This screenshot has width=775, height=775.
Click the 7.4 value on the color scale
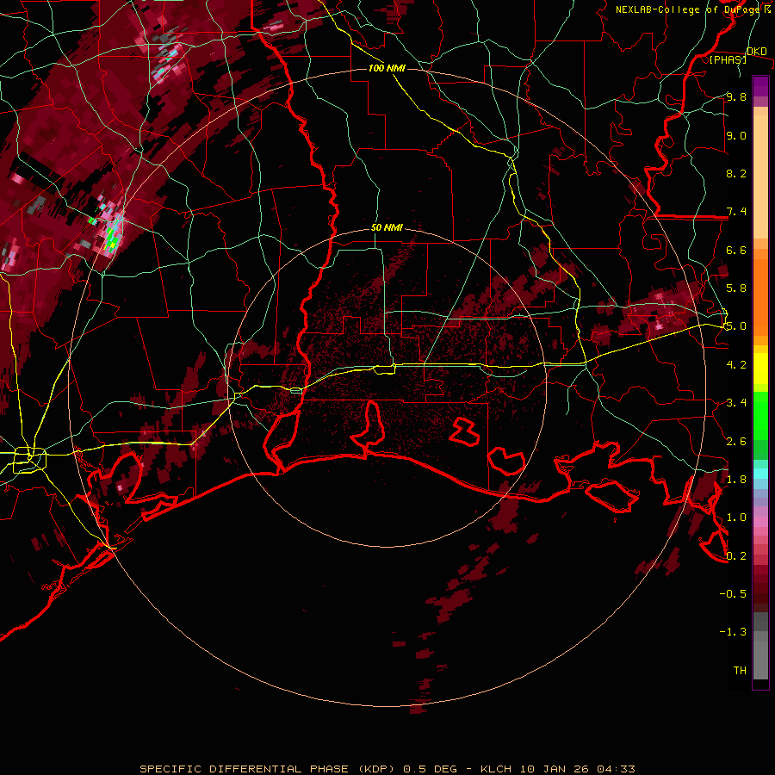click(736, 212)
